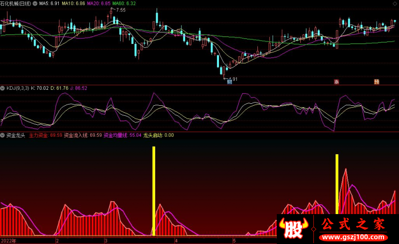Image resolution: width=399 pixels, height=244 pixels.
Task: Click the 4.91 low price marker
Action: [234, 79]
